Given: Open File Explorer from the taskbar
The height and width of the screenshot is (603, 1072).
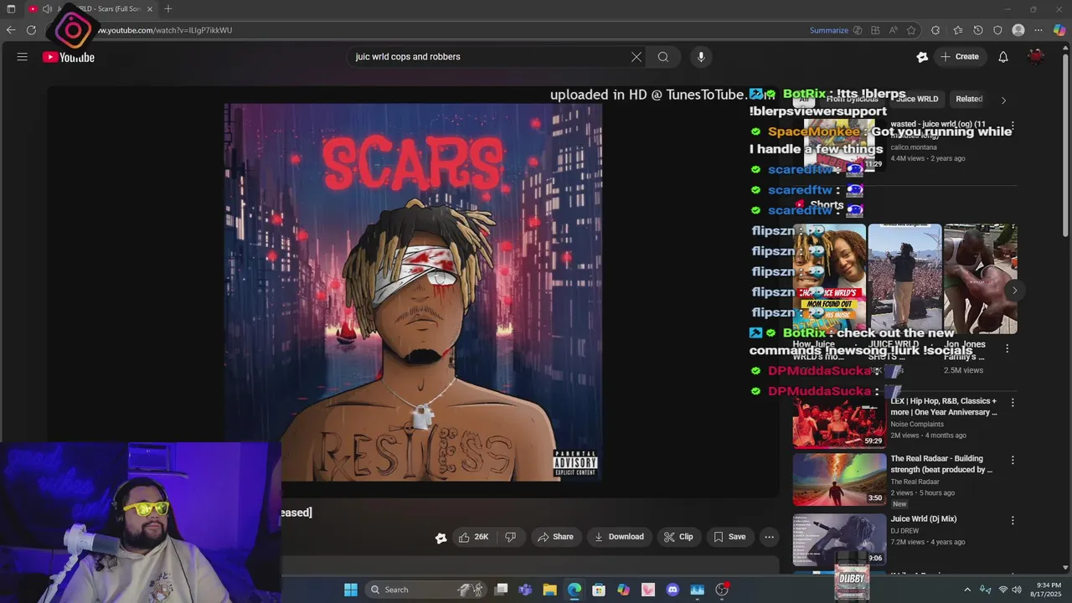Looking at the screenshot, I should 549,590.
